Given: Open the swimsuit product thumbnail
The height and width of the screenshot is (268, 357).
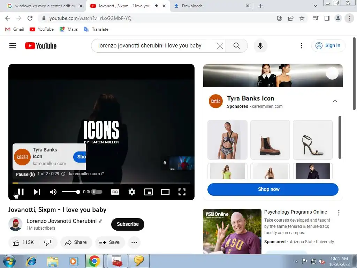Looking at the screenshot, I should click(227, 140).
